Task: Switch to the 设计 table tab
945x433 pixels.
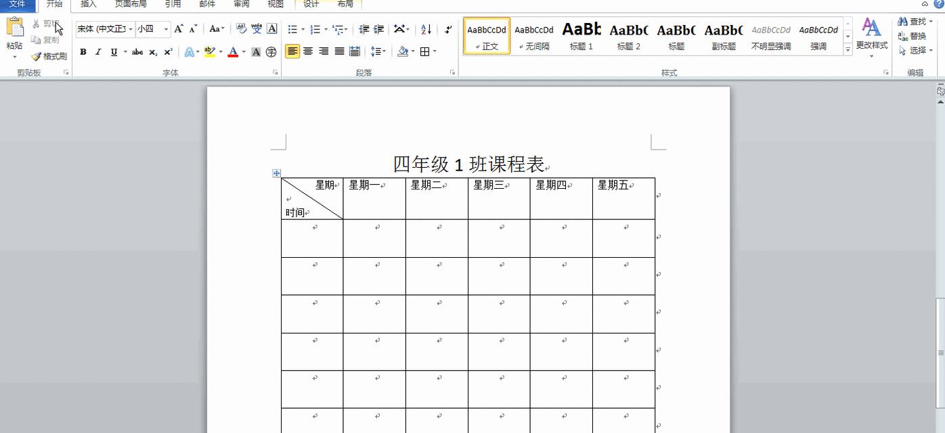Action: 311,4
